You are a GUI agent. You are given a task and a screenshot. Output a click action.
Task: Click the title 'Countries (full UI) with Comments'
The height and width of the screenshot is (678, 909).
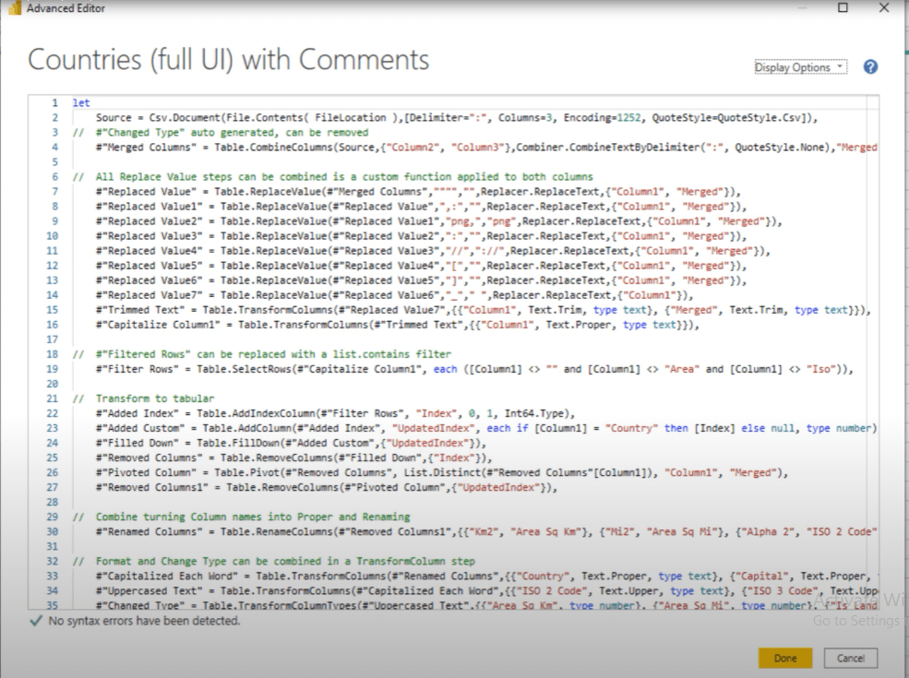[229, 60]
